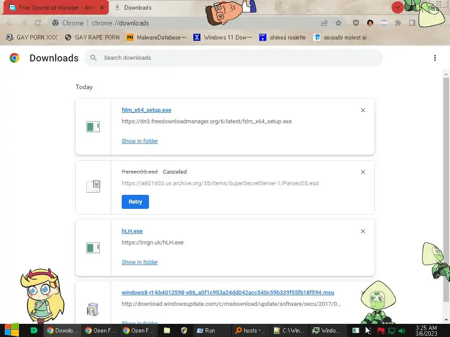Click the search magnifier icon
The height and width of the screenshot is (337, 450).
(x=93, y=58)
